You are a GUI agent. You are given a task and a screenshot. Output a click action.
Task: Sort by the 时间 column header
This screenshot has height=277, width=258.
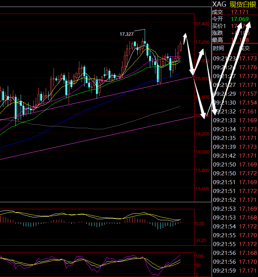pyautogui.click(x=218, y=48)
